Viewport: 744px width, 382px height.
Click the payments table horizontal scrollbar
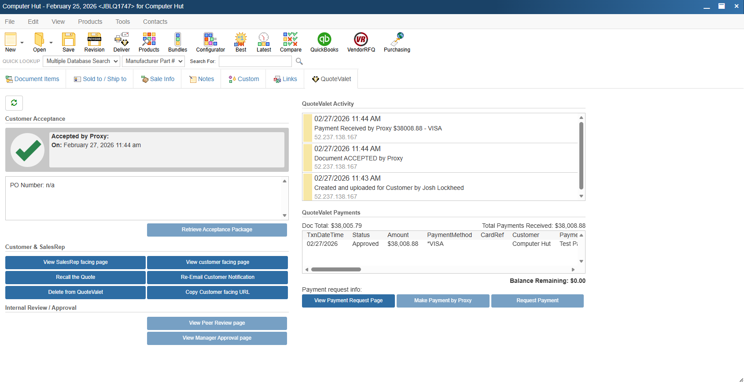336,269
